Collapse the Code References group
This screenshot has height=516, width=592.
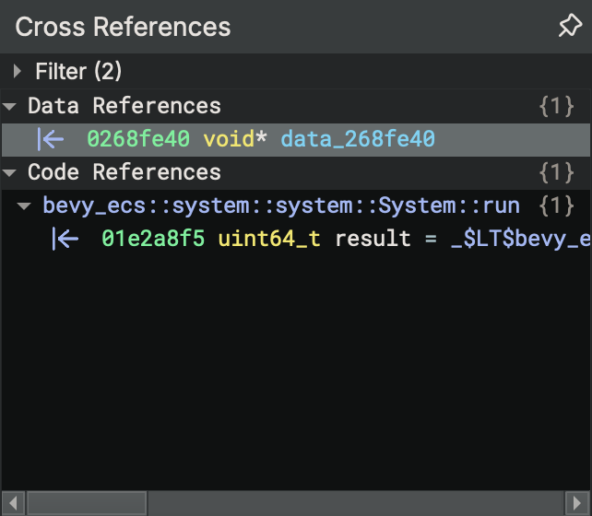click(x=9, y=172)
